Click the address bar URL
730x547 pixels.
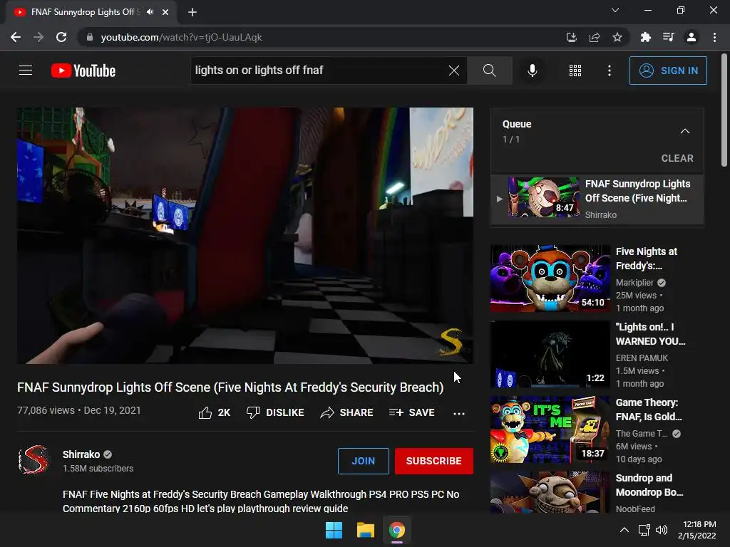[x=182, y=37]
